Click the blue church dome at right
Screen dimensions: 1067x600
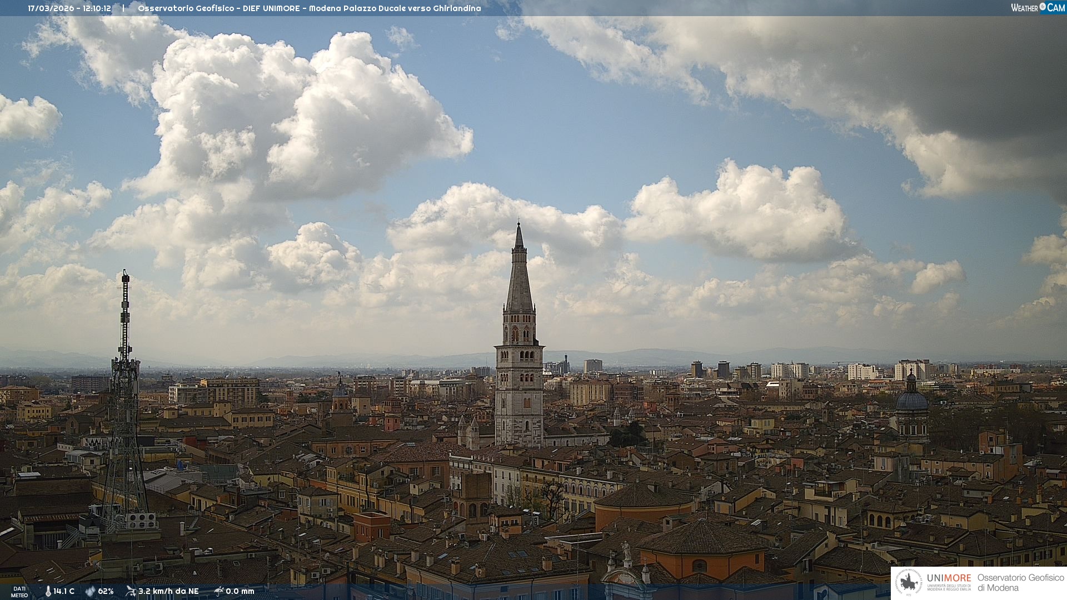coord(911,400)
